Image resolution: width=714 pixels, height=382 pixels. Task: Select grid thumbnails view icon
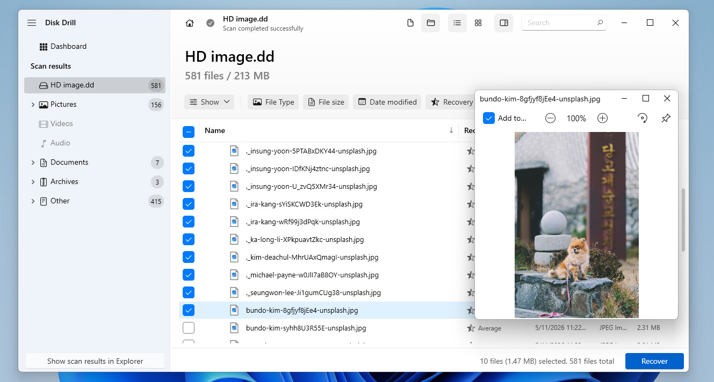(478, 23)
